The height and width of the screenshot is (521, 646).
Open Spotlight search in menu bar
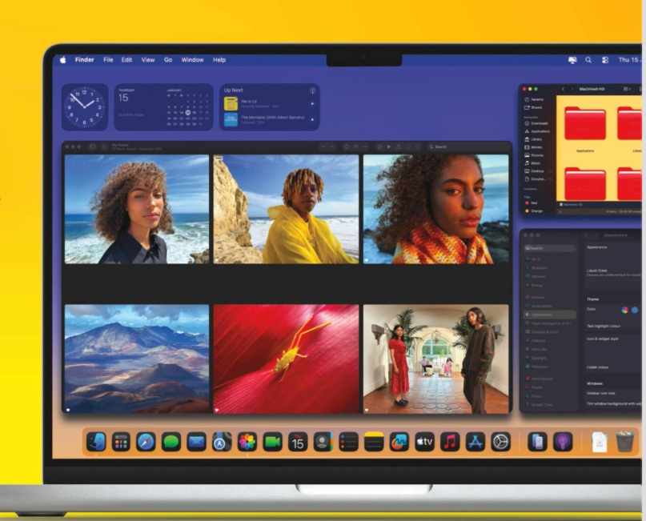588,60
